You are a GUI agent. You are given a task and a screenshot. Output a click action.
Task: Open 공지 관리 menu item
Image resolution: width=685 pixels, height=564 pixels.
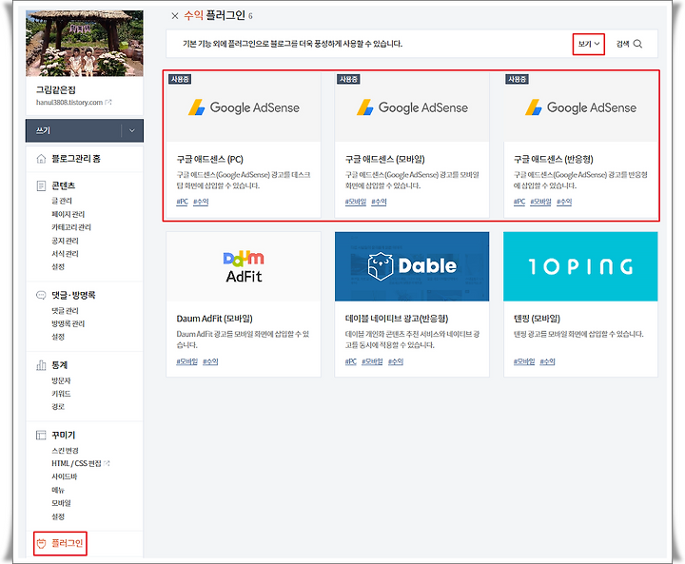(65, 241)
